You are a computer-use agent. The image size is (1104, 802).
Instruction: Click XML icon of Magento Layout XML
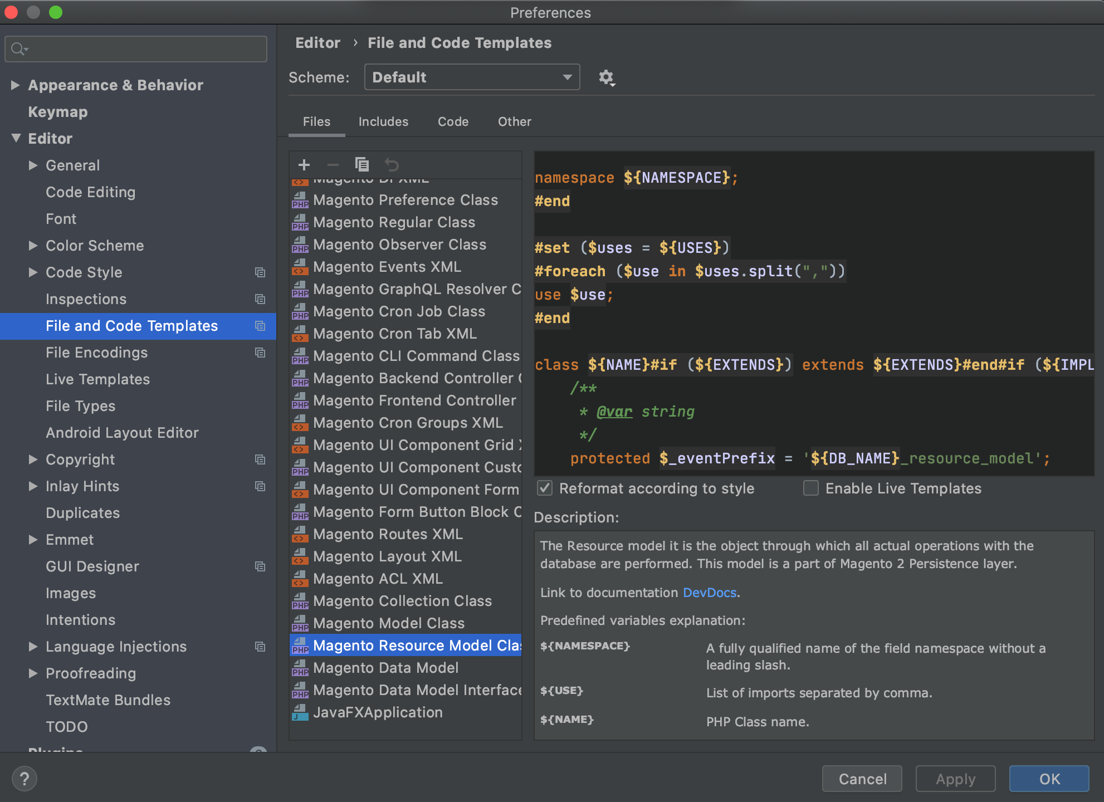click(x=300, y=556)
